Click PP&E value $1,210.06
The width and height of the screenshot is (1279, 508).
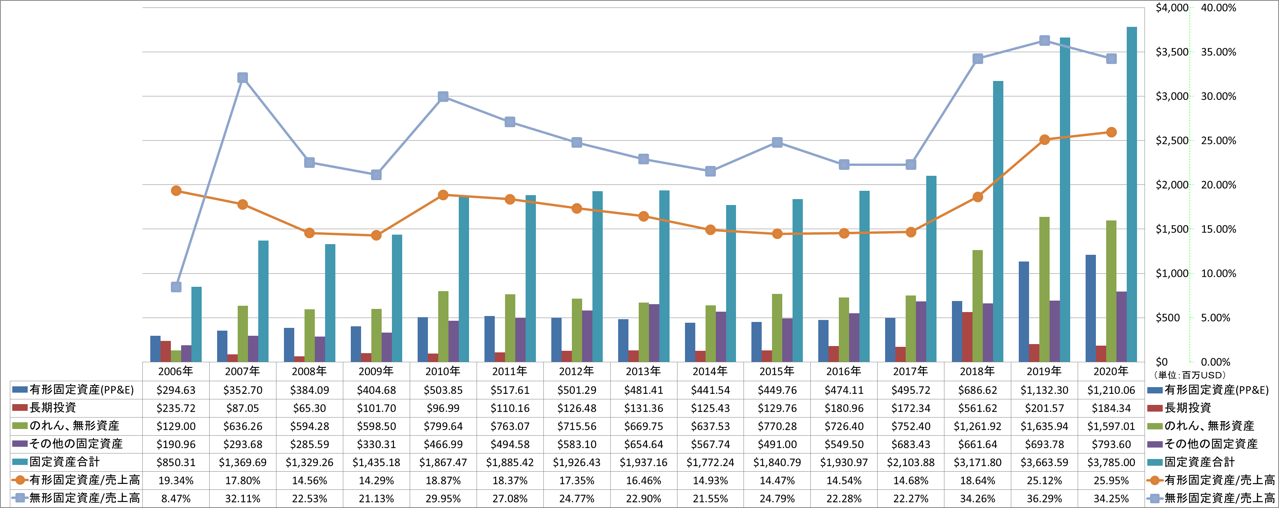pos(1111,390)
